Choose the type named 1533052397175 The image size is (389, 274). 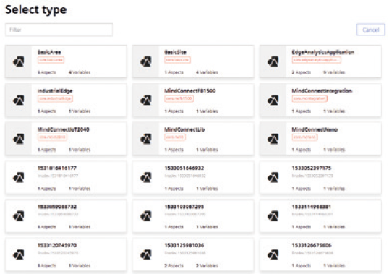point(312,168)
